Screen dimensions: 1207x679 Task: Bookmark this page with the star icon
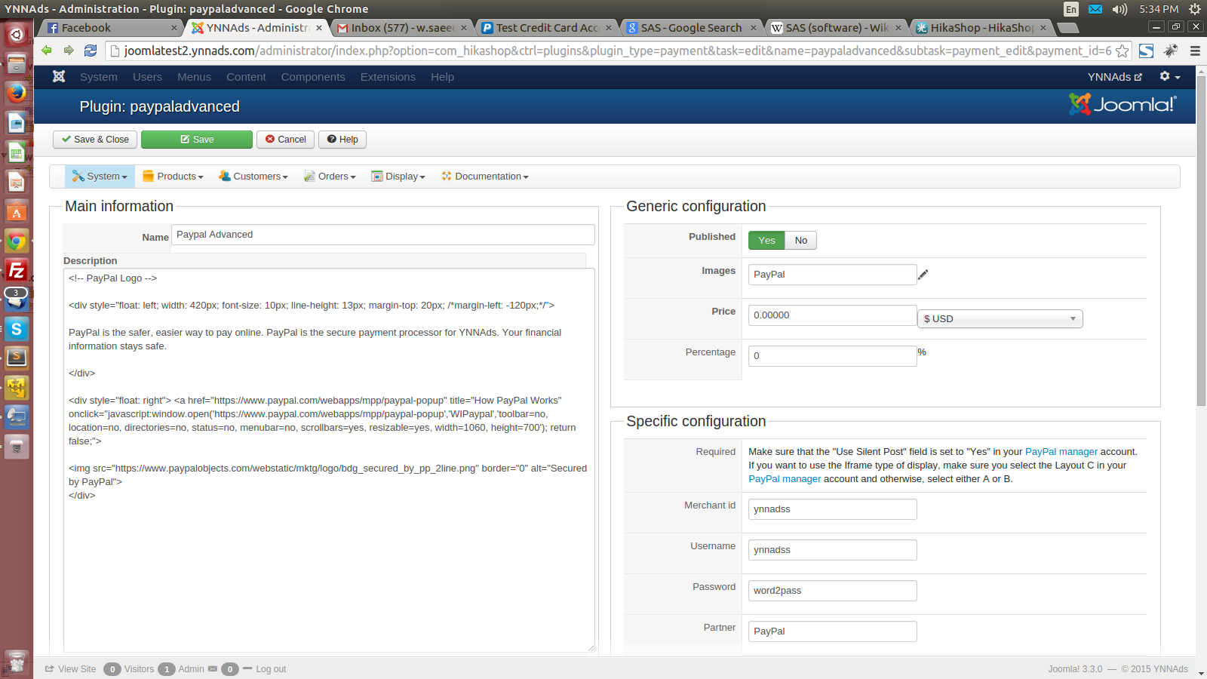(1123, 51)
